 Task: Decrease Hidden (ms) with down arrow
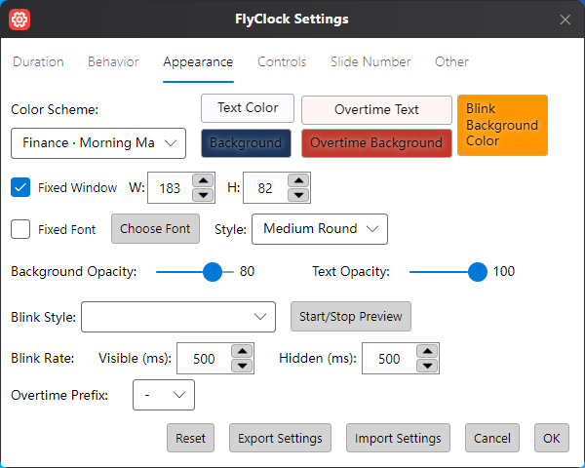pos(427,366)
